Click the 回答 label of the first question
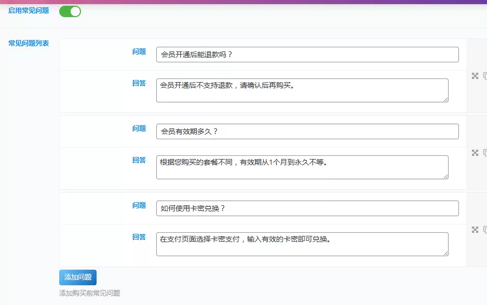The height and width of the screenshot is (305, 487). 139,83
